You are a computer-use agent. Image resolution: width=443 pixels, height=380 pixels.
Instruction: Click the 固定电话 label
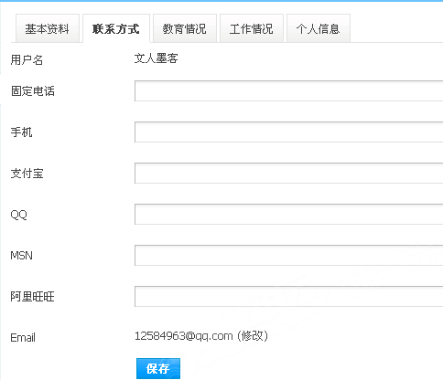pyautogui.click(x=33, y=91)
